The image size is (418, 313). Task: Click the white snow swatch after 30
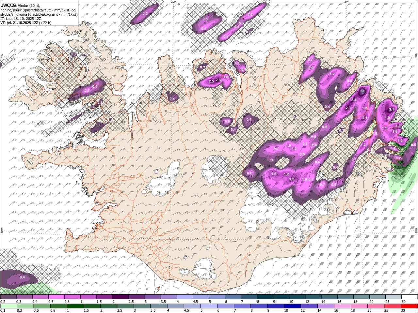tap(410, 297)
